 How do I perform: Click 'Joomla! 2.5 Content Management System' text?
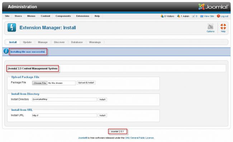(33, 69)
